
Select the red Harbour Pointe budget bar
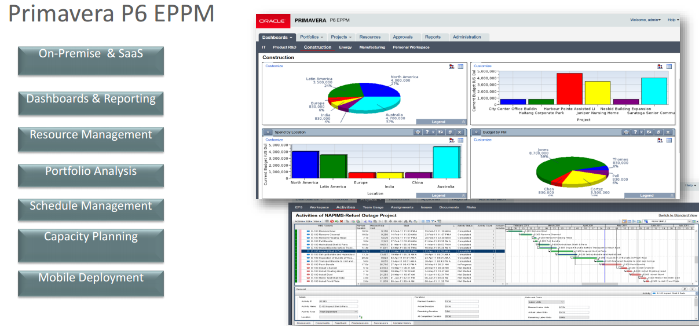click(x=569, y=89)
